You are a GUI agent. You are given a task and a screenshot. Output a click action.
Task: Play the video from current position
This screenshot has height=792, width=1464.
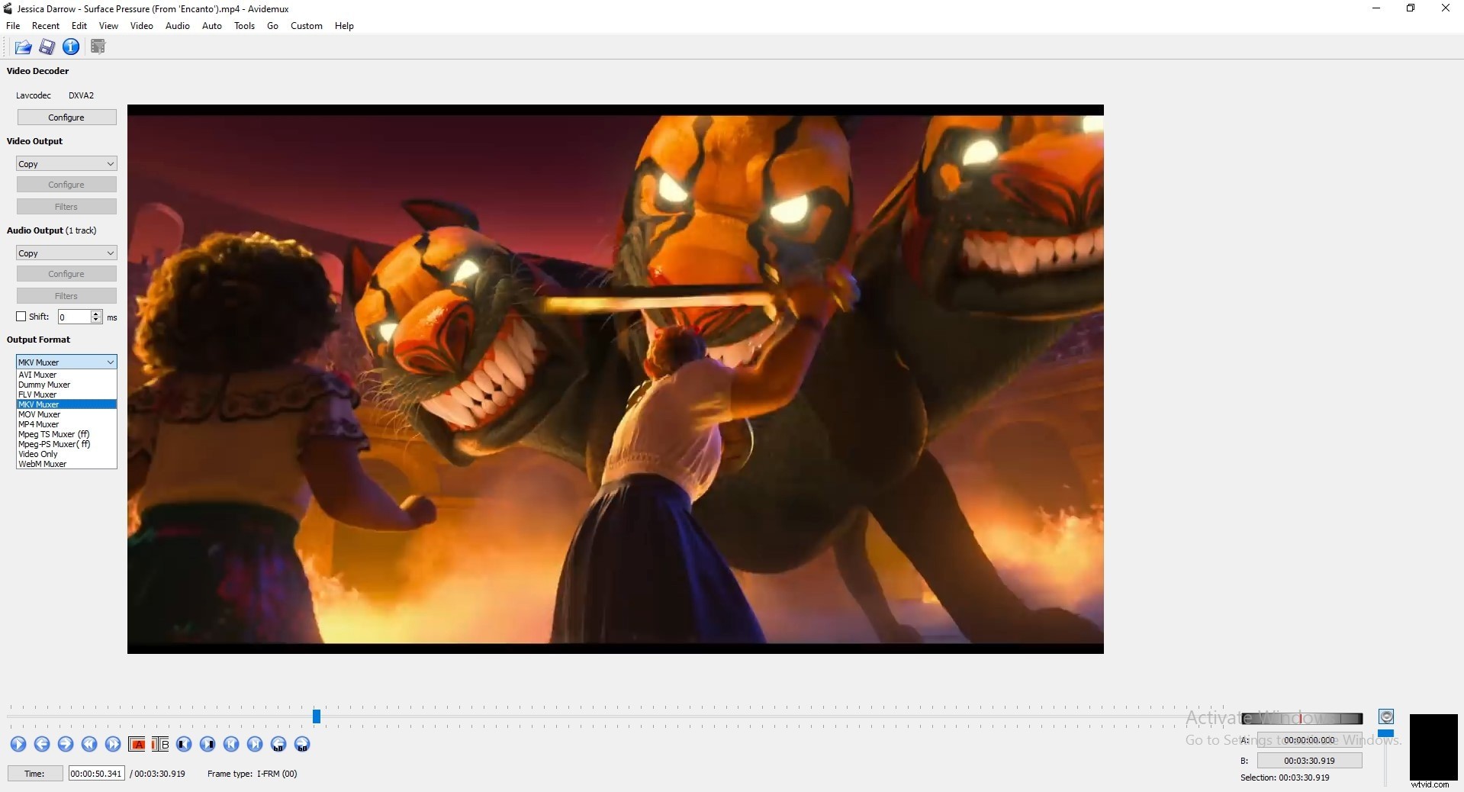pos(18,745)
